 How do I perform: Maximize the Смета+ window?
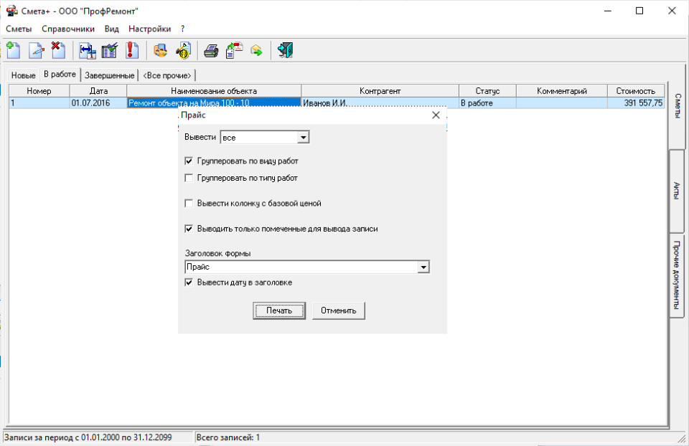(x=639, y=11)
